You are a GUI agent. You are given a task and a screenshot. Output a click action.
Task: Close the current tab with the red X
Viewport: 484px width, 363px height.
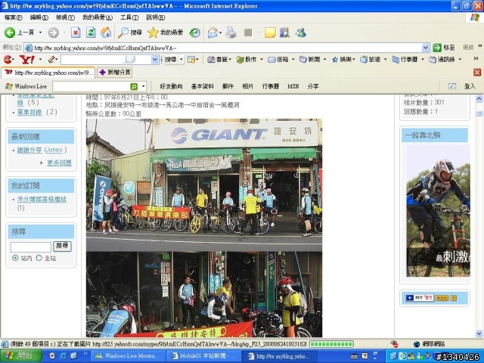[477, 73]
